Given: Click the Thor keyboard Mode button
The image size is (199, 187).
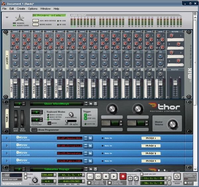Looking at the screenshot, I should [49, 123].
